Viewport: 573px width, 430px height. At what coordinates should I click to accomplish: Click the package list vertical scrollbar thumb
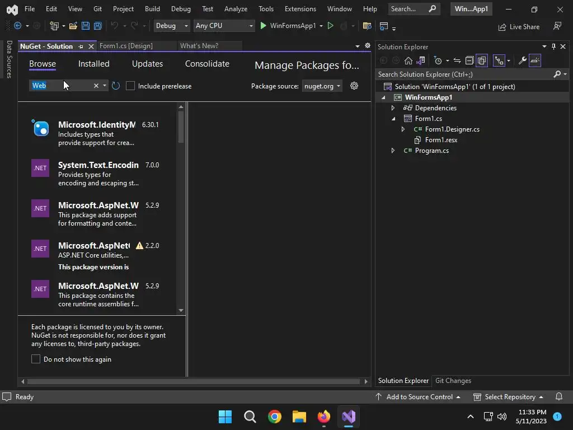tap(181, 127)
